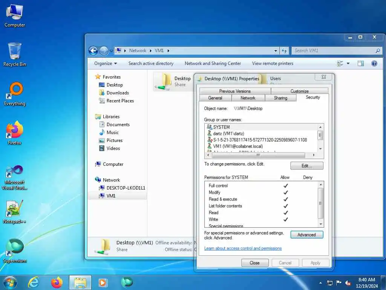
Task: Open the Microsoft Visual Studio shortcut
Action: (x=15, y=177)
